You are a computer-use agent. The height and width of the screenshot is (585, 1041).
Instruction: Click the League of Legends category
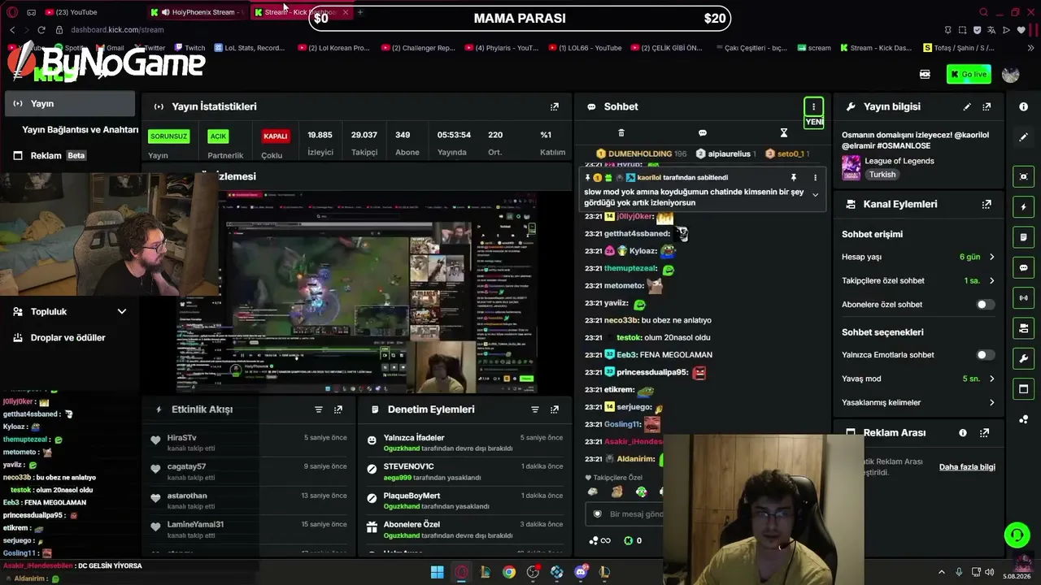point(899,161)
